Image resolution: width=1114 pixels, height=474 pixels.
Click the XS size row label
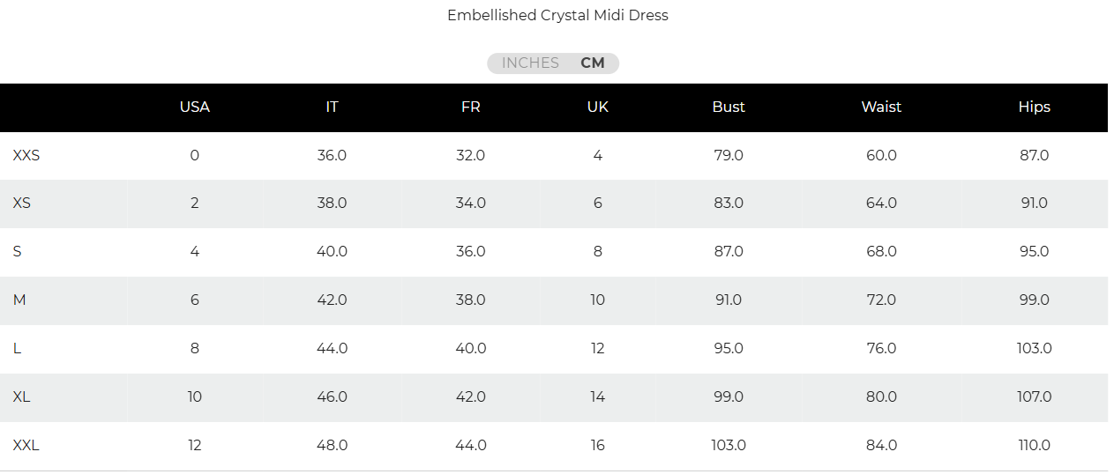(x=22, y=203)
